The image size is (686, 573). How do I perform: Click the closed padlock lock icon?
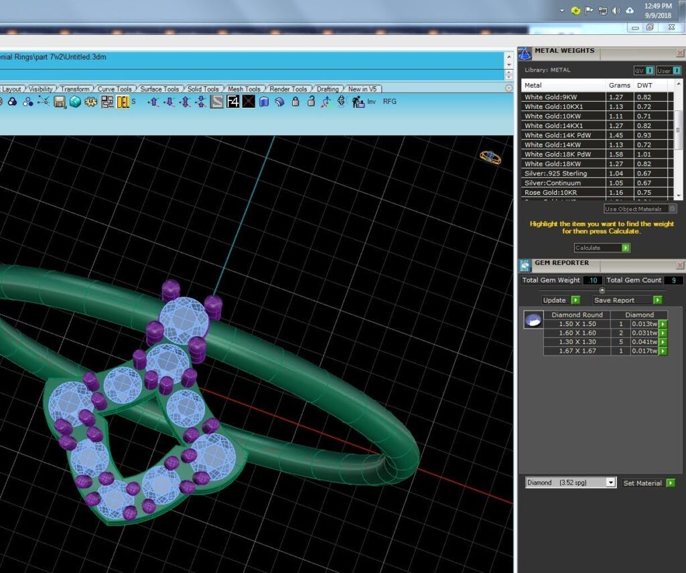tap(295, 102)
